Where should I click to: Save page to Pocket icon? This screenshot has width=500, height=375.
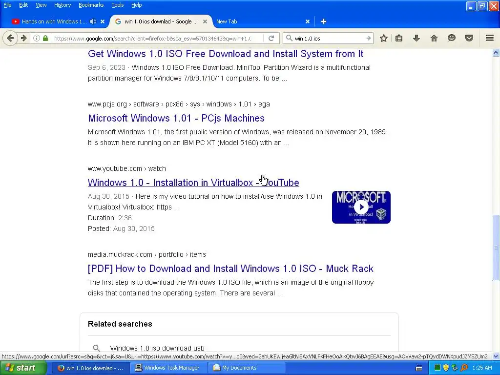click(x=469, y=38)
